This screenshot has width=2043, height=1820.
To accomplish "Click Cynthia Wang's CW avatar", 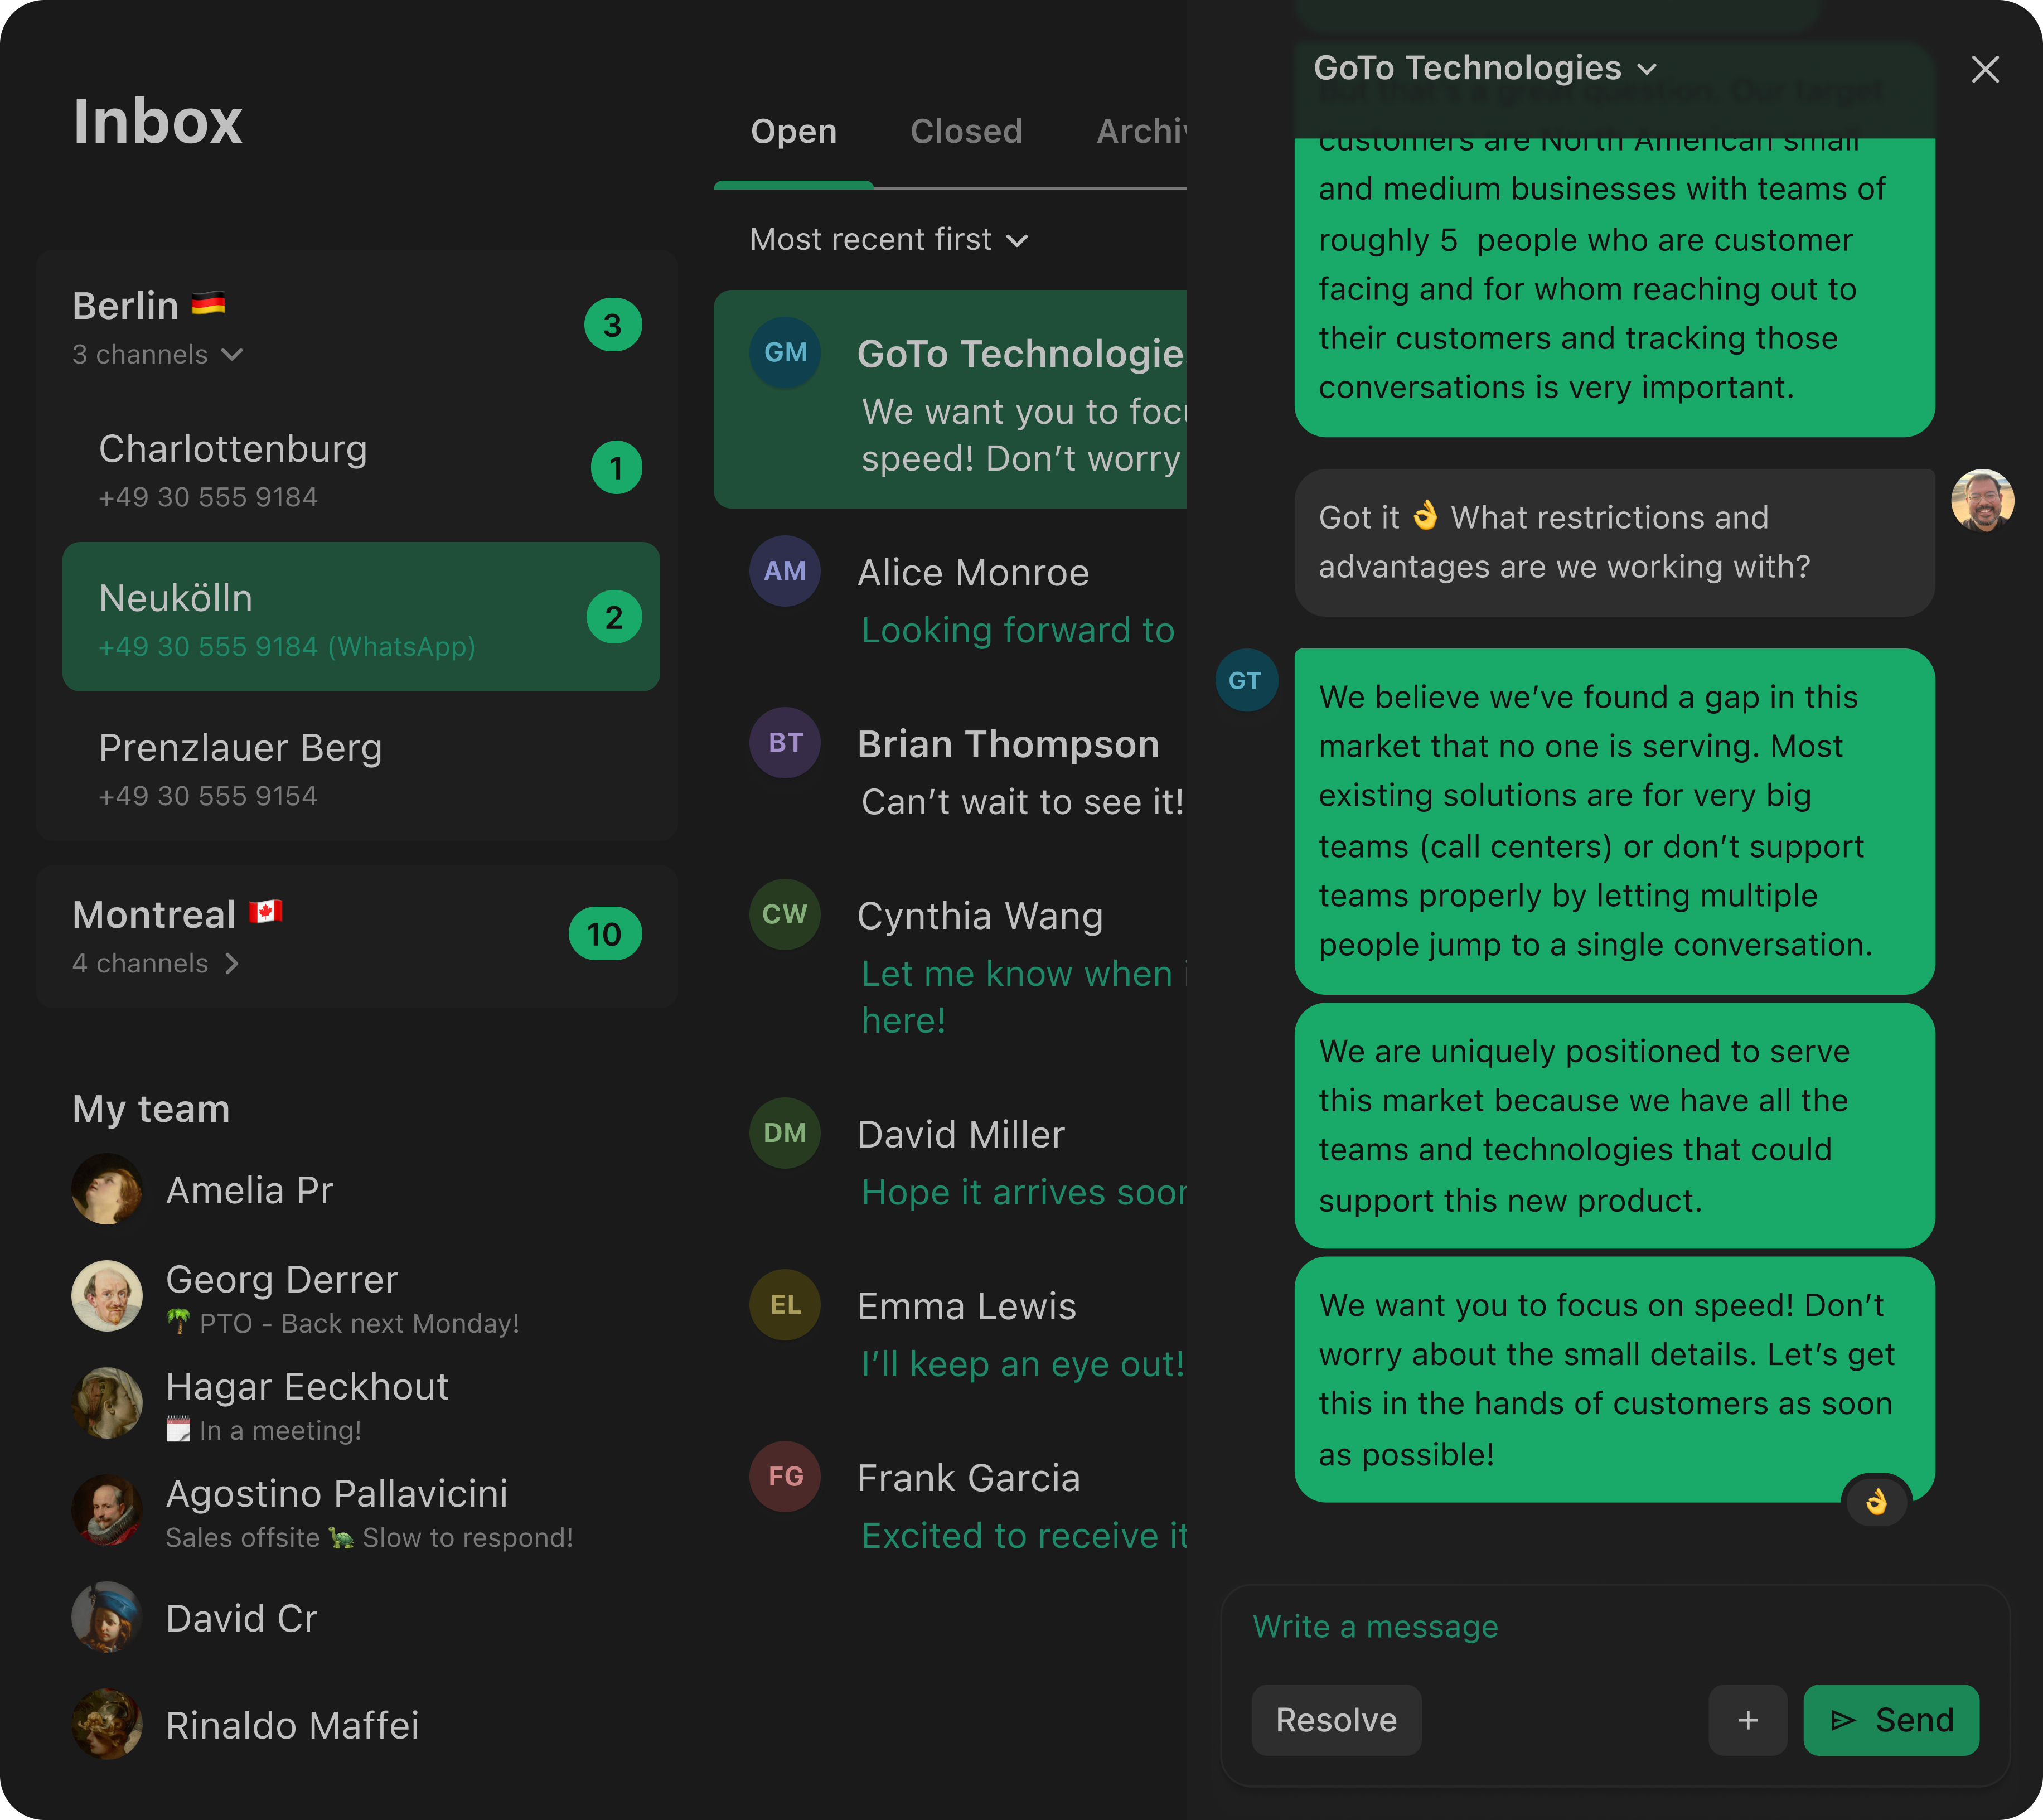I will tap(784, 915).
